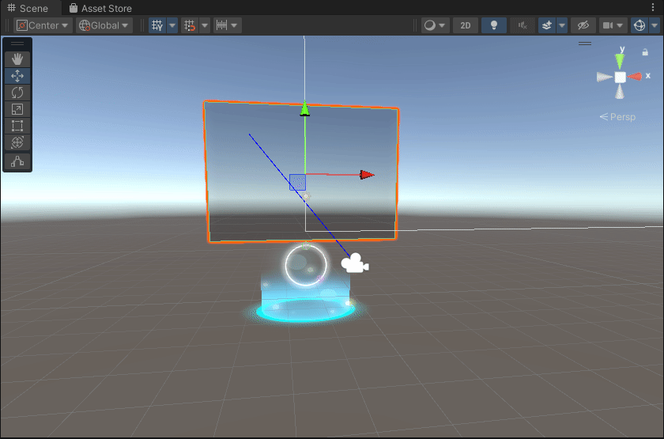This screenshot has height=439, width=664.
Task: Select the Hand view tool
Action: [x=17, y=59]
